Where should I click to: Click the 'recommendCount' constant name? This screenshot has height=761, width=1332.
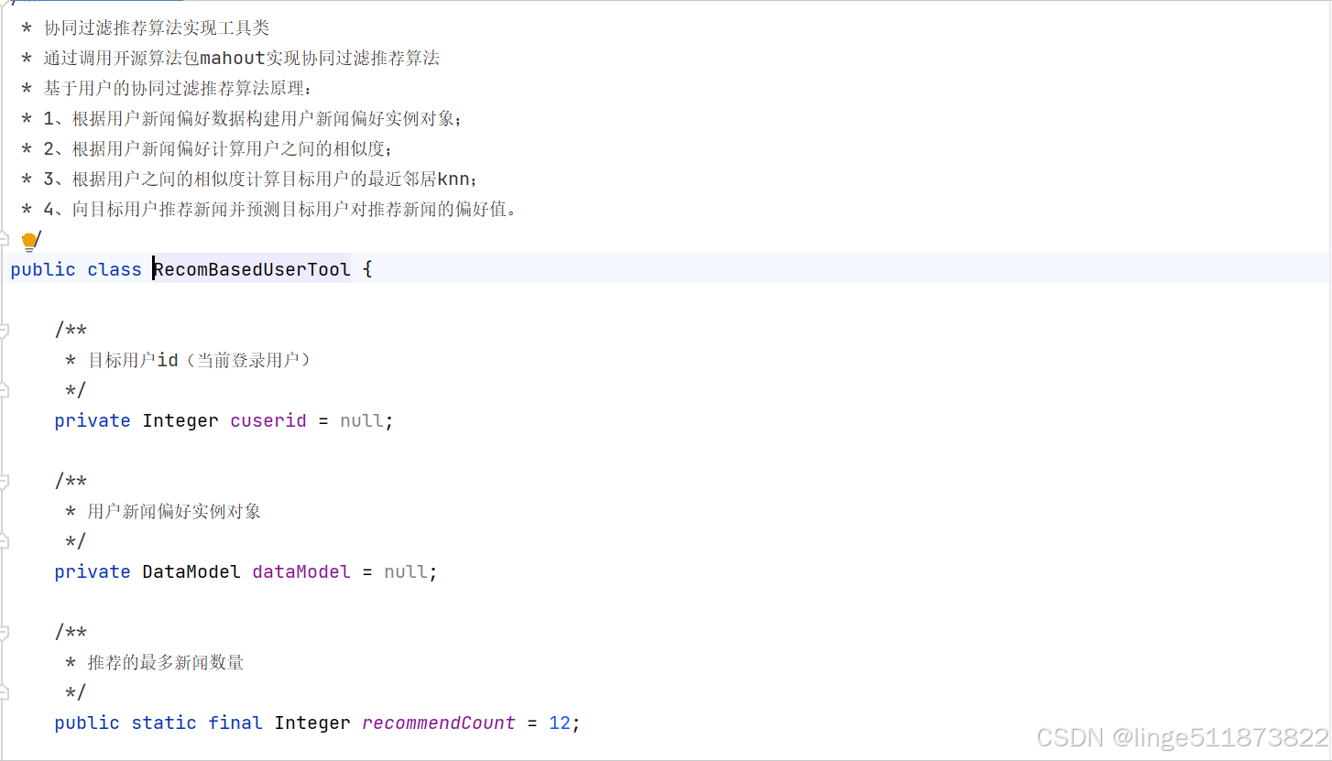[x=439, y=723]
